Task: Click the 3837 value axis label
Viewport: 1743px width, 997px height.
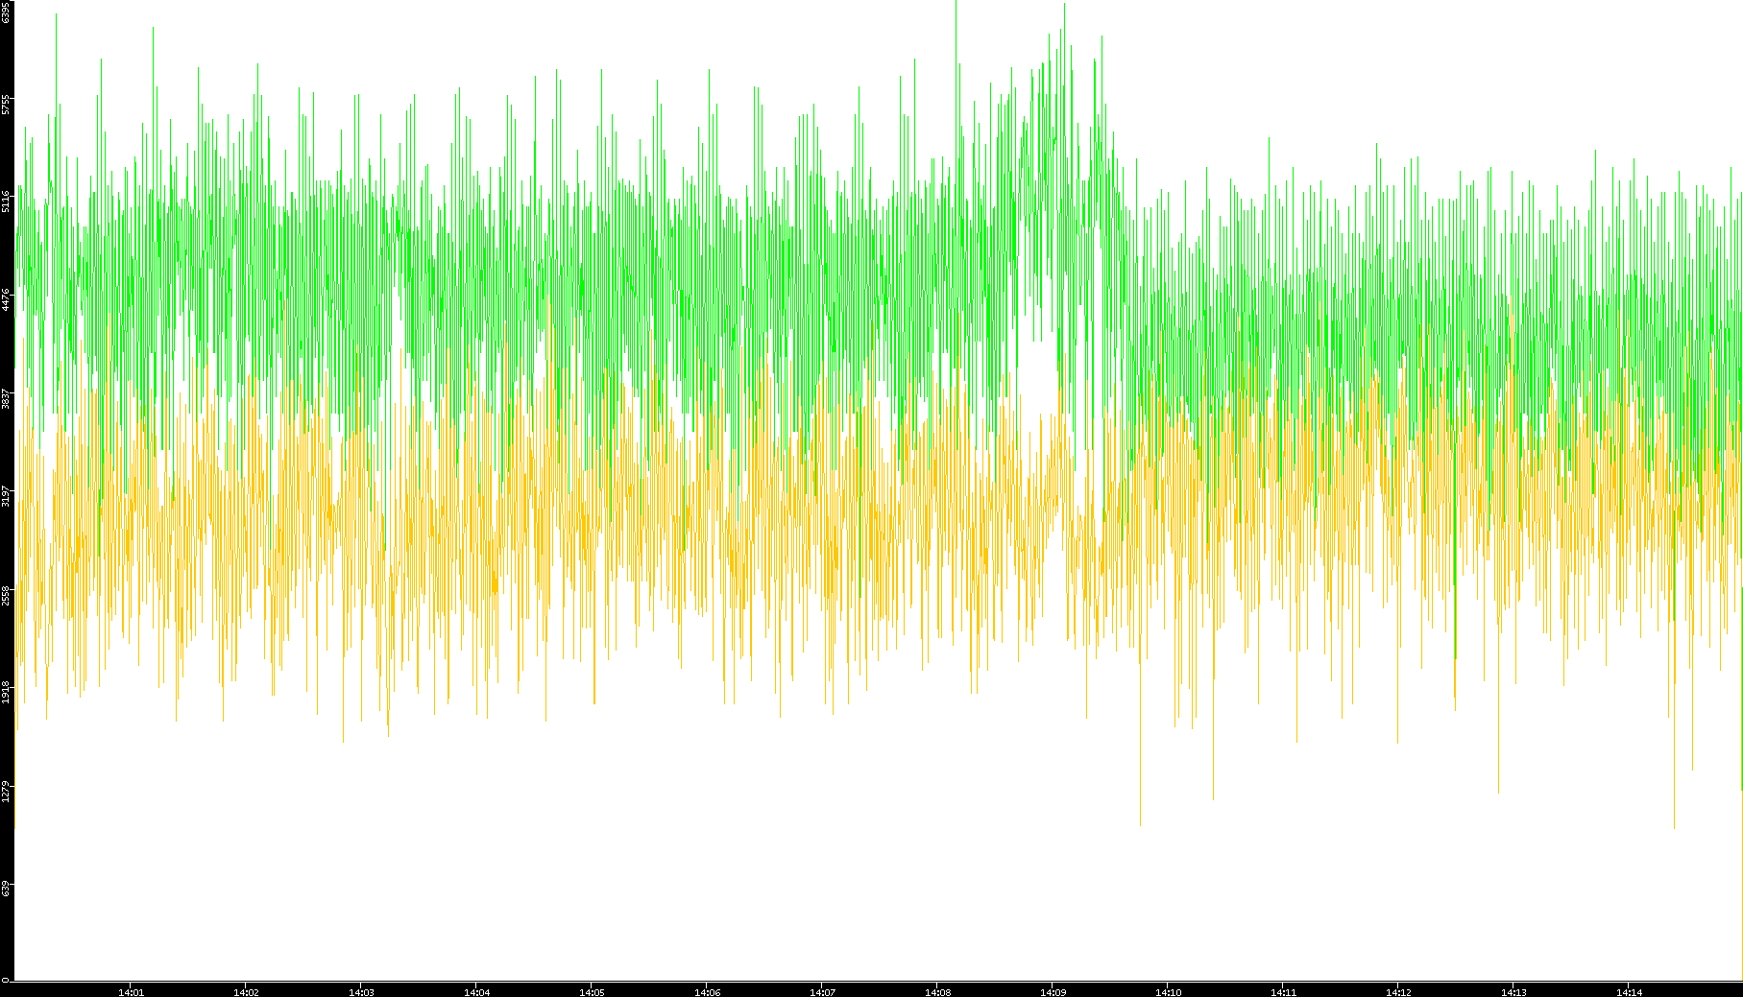Action: tap(6, 398)
